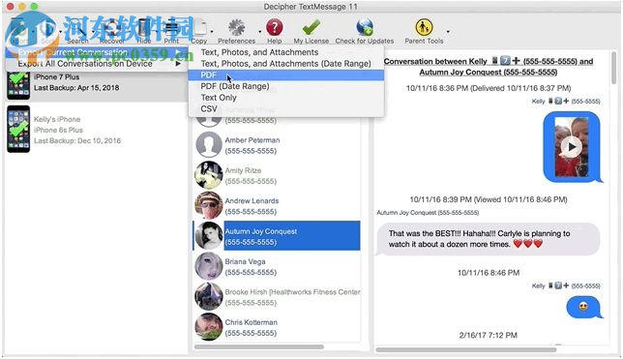Click Chris Kotterman's contact photo
This screenshot has width=623, height=359.
click(209, 327)
